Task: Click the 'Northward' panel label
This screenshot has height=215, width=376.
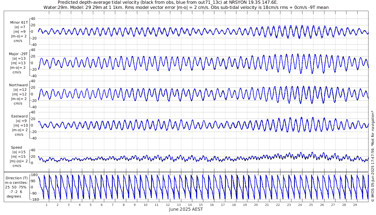Action: click(18, 85)
